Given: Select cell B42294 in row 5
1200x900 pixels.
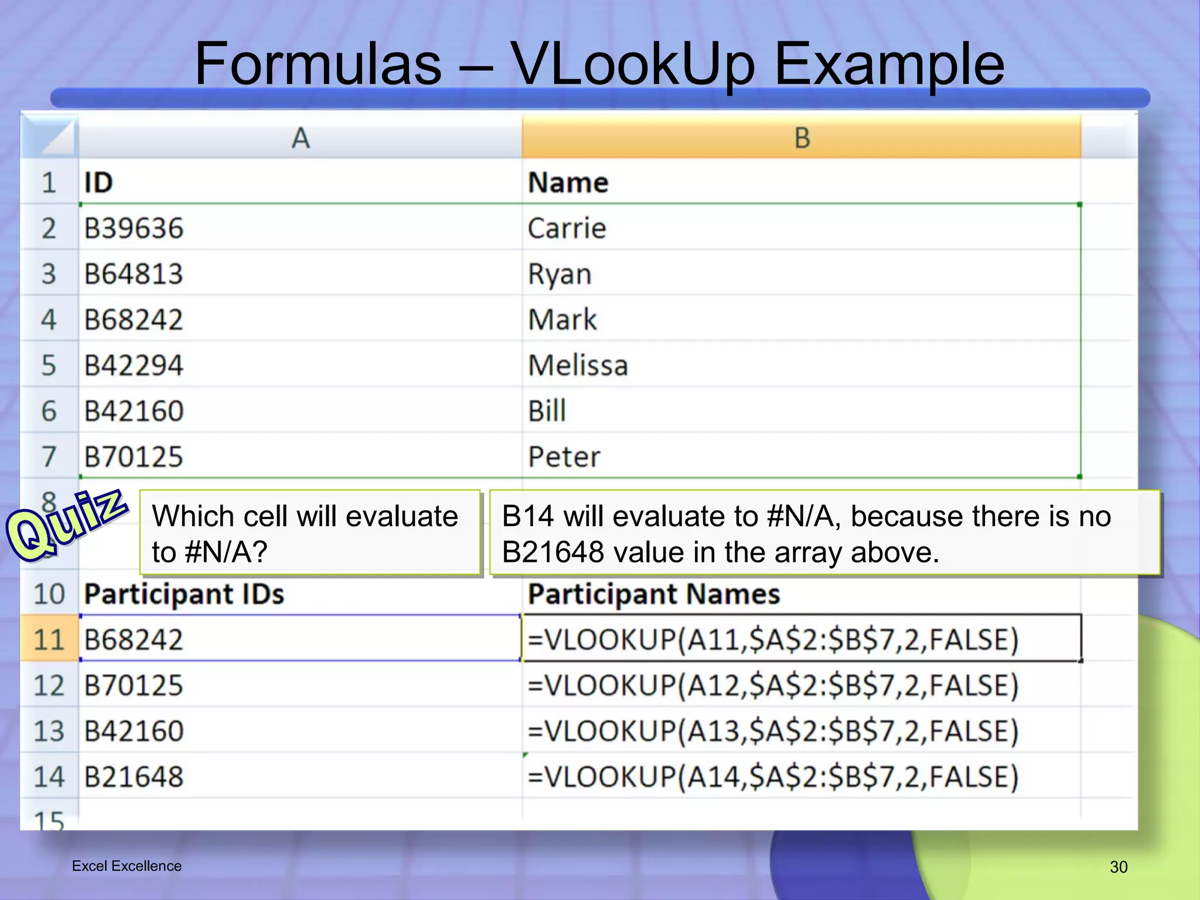Looking at the screenshot, I should pyautogui.click(x=301, y=364).
